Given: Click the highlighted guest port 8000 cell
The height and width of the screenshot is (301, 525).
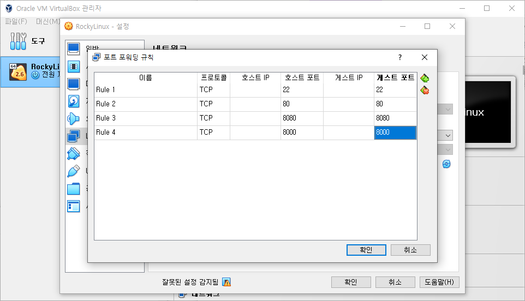Looking at the screenshot, I should coord(396,133).
